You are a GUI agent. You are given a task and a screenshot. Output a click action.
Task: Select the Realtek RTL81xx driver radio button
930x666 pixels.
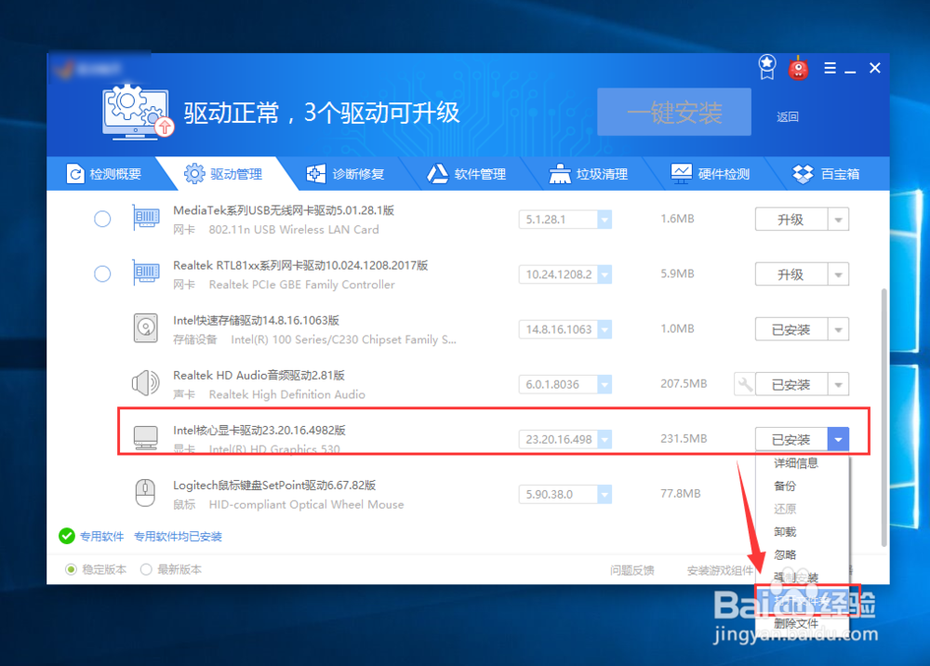tap(102, 273)
